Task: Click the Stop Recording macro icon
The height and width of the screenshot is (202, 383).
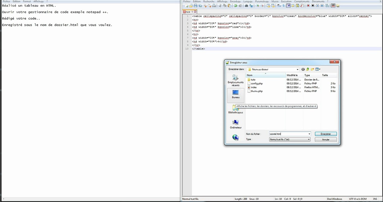Action: (x=313, y=6)
